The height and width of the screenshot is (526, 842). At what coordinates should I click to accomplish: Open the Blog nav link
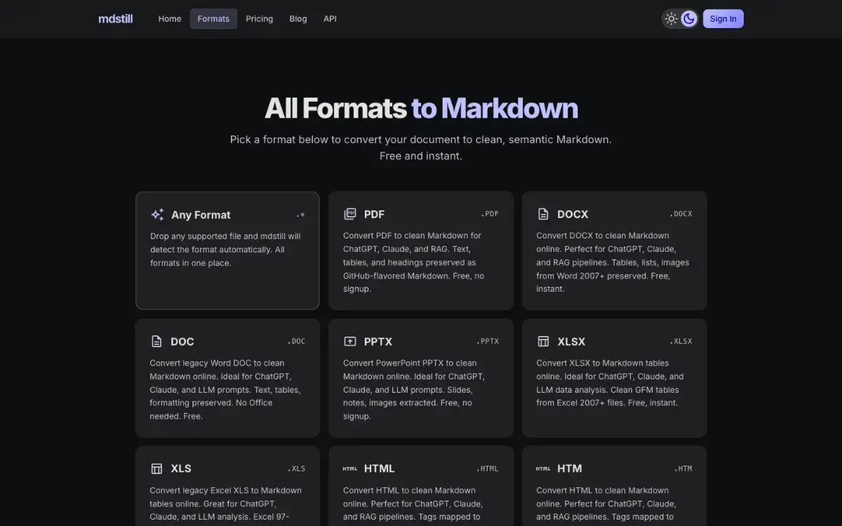[298, 19]
